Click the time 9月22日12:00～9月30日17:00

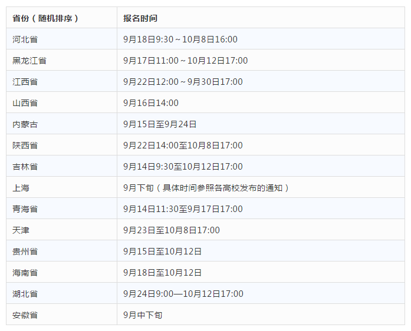coord(183,82)
